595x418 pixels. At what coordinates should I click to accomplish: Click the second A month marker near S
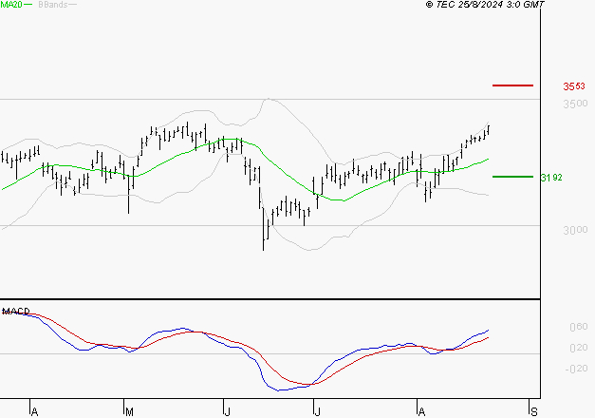tap(421, 412)
